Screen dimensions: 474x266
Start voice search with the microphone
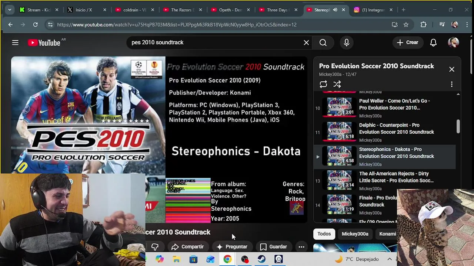click(347, 42)
